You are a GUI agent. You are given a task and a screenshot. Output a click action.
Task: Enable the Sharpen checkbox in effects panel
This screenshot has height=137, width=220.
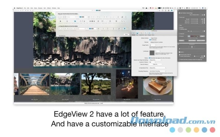[x=179, y=28]
